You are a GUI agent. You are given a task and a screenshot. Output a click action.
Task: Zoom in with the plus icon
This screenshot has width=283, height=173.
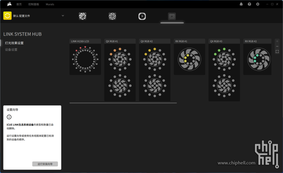pyautogui.click(x=277, y=41)
